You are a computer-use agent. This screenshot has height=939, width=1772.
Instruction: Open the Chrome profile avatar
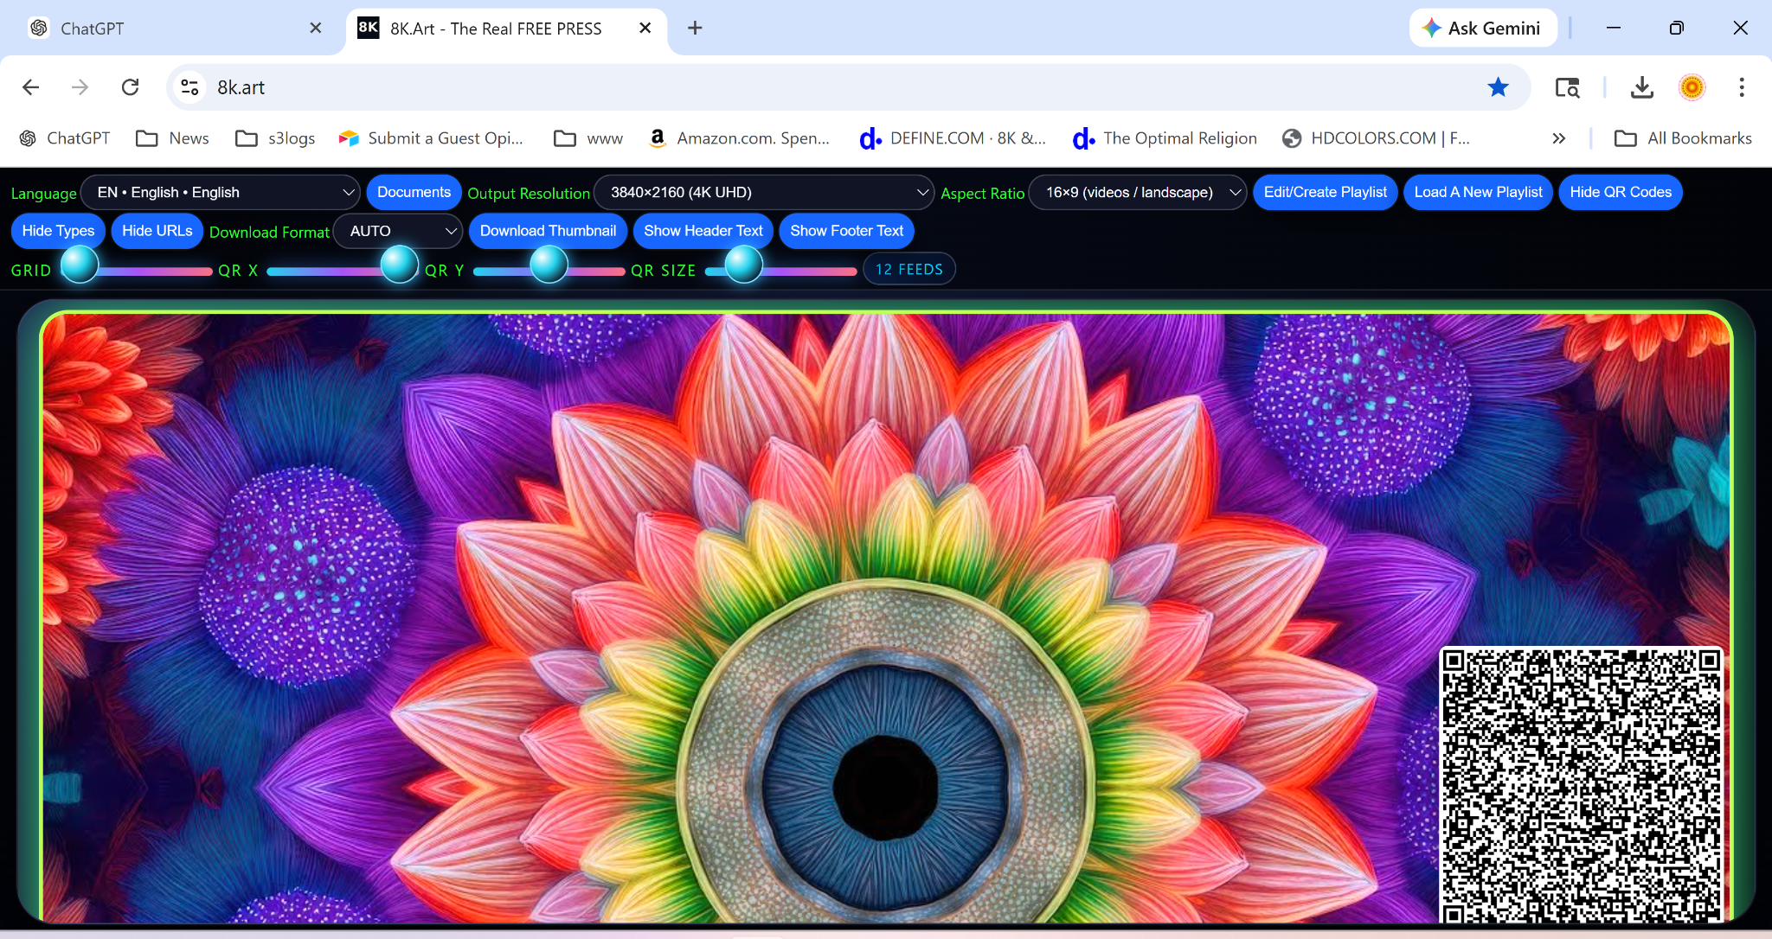[1692, 87]
